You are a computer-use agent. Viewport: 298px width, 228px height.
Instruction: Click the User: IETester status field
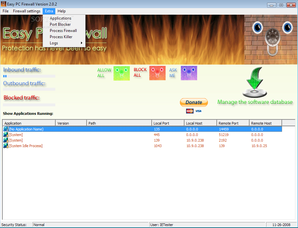[207, 225]
